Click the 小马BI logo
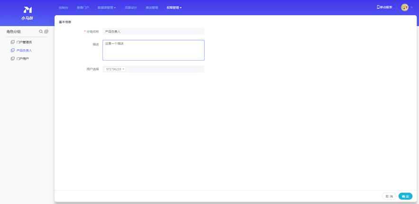This screenshot has height=204, width=419. 27,13
